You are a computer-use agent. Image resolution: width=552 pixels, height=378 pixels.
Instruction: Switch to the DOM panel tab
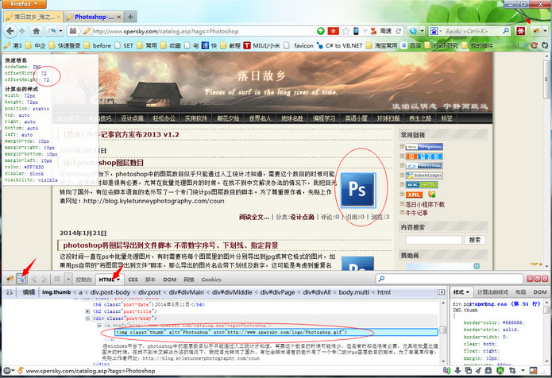point(172,280)
